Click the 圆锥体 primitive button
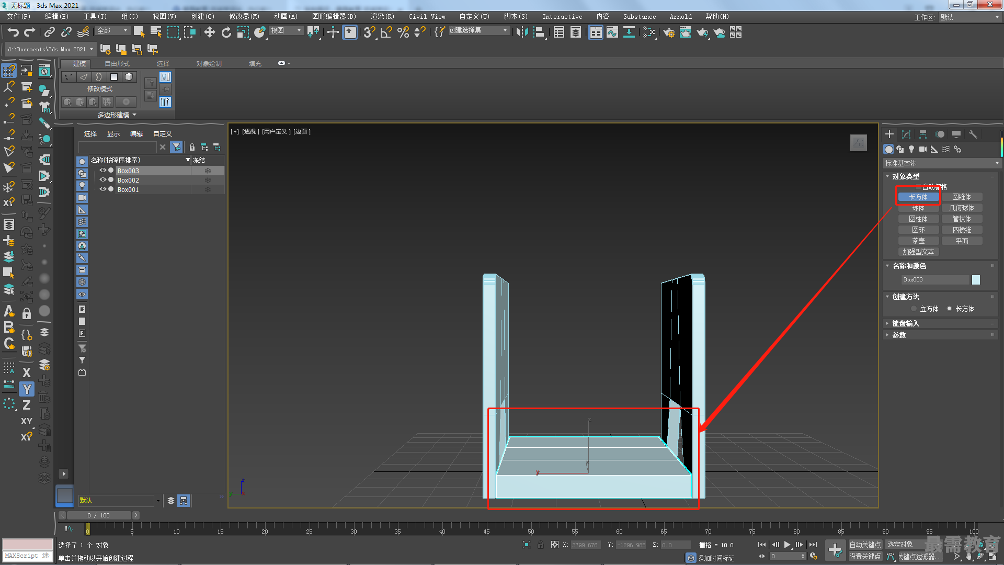This screenshot has width=1004, height=565. (962, 197)
